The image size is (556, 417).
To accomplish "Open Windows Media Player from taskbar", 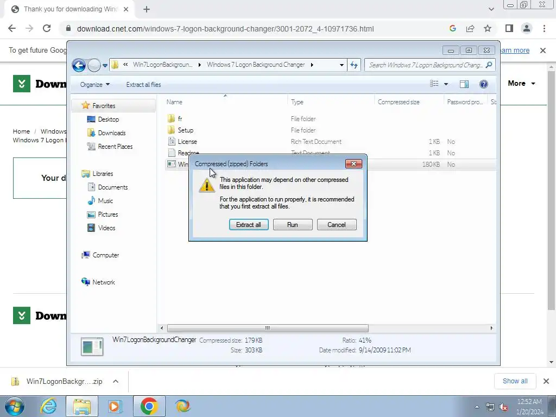I will [115, 406].
